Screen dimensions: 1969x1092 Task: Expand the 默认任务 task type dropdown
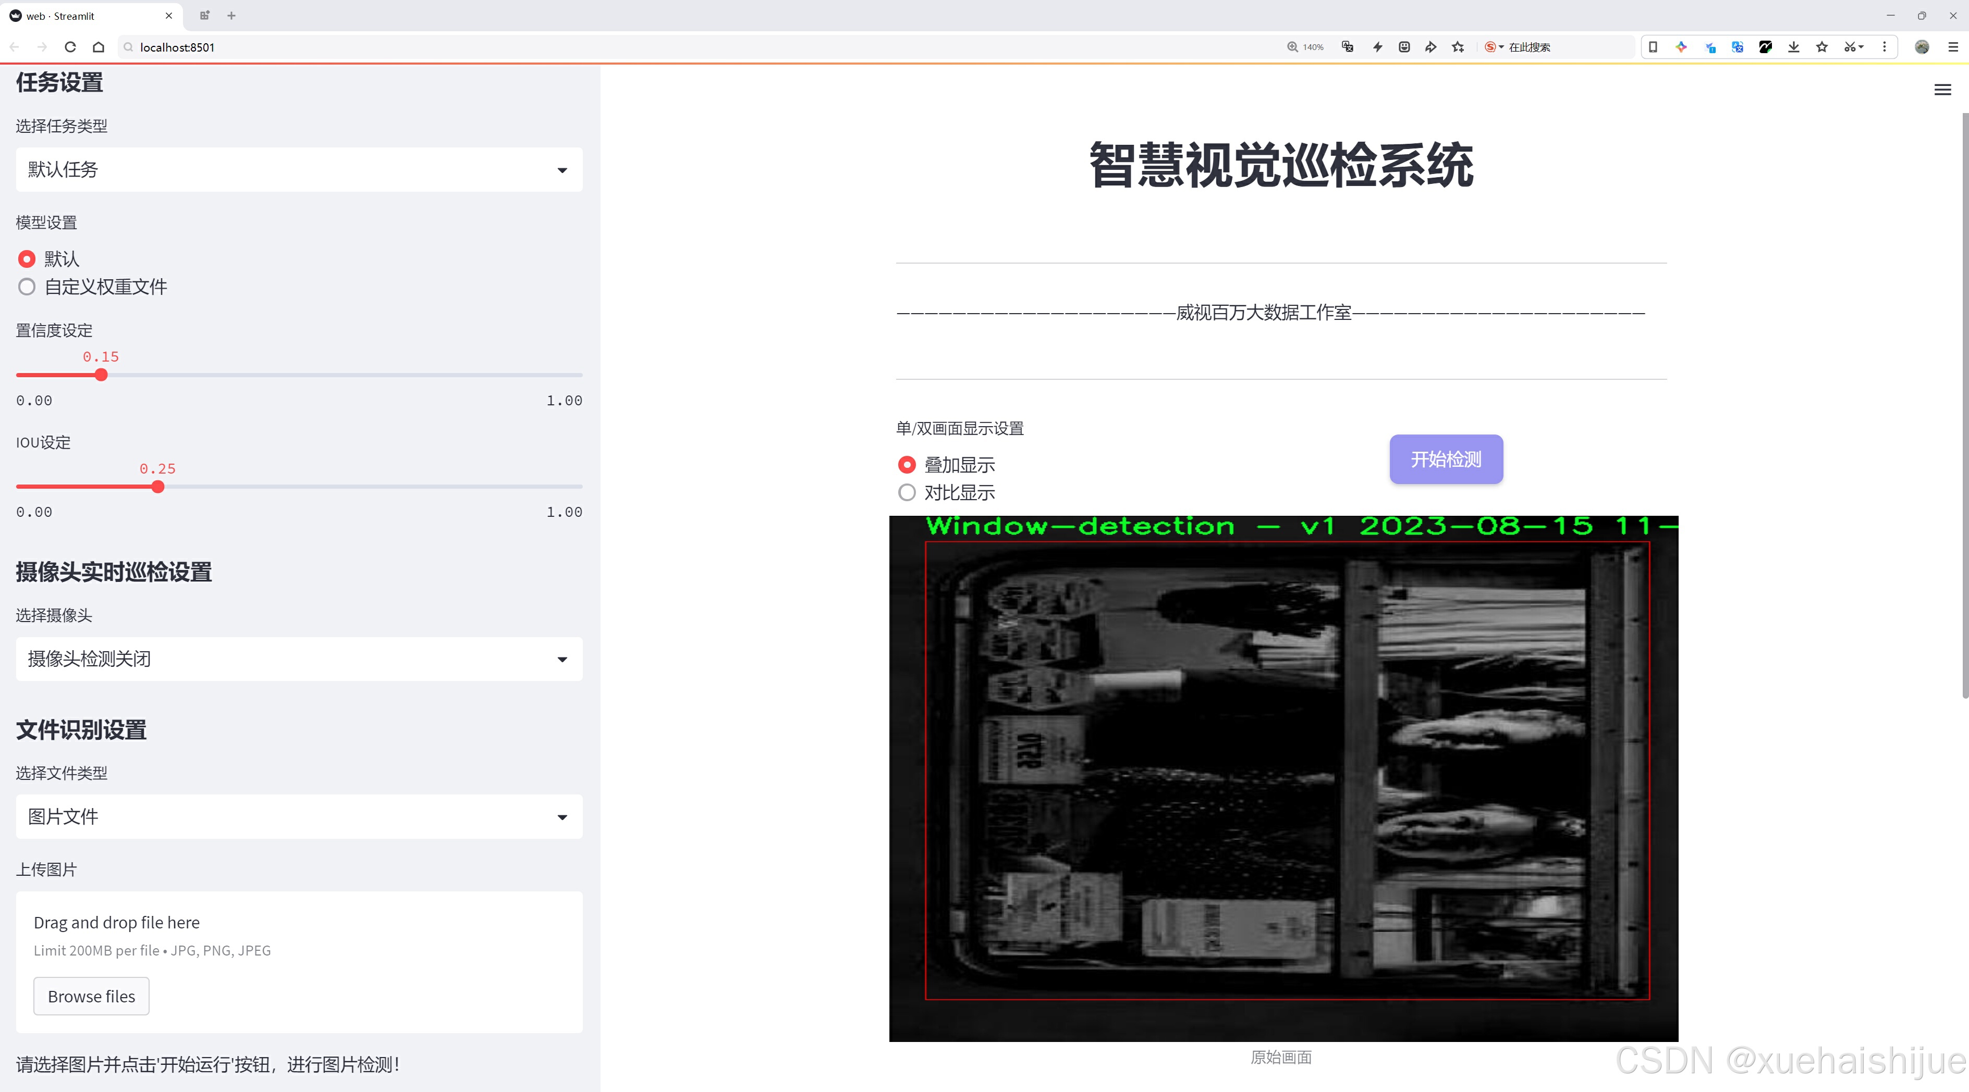coord(299,169)
